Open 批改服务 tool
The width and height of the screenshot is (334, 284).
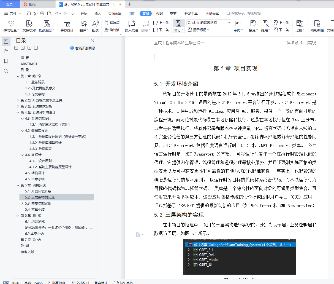click(x=47, y=26)
